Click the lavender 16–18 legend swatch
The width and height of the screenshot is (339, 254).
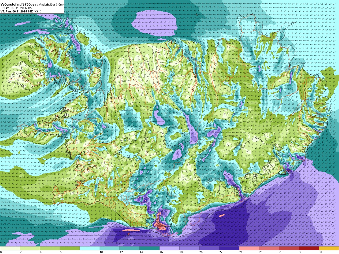pos(169,248)
